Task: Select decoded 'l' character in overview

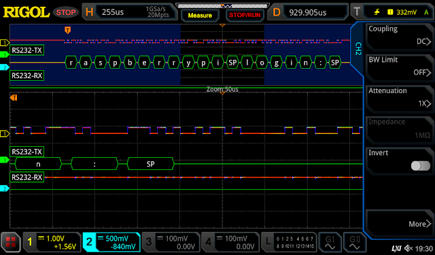Action: (247, 63)
